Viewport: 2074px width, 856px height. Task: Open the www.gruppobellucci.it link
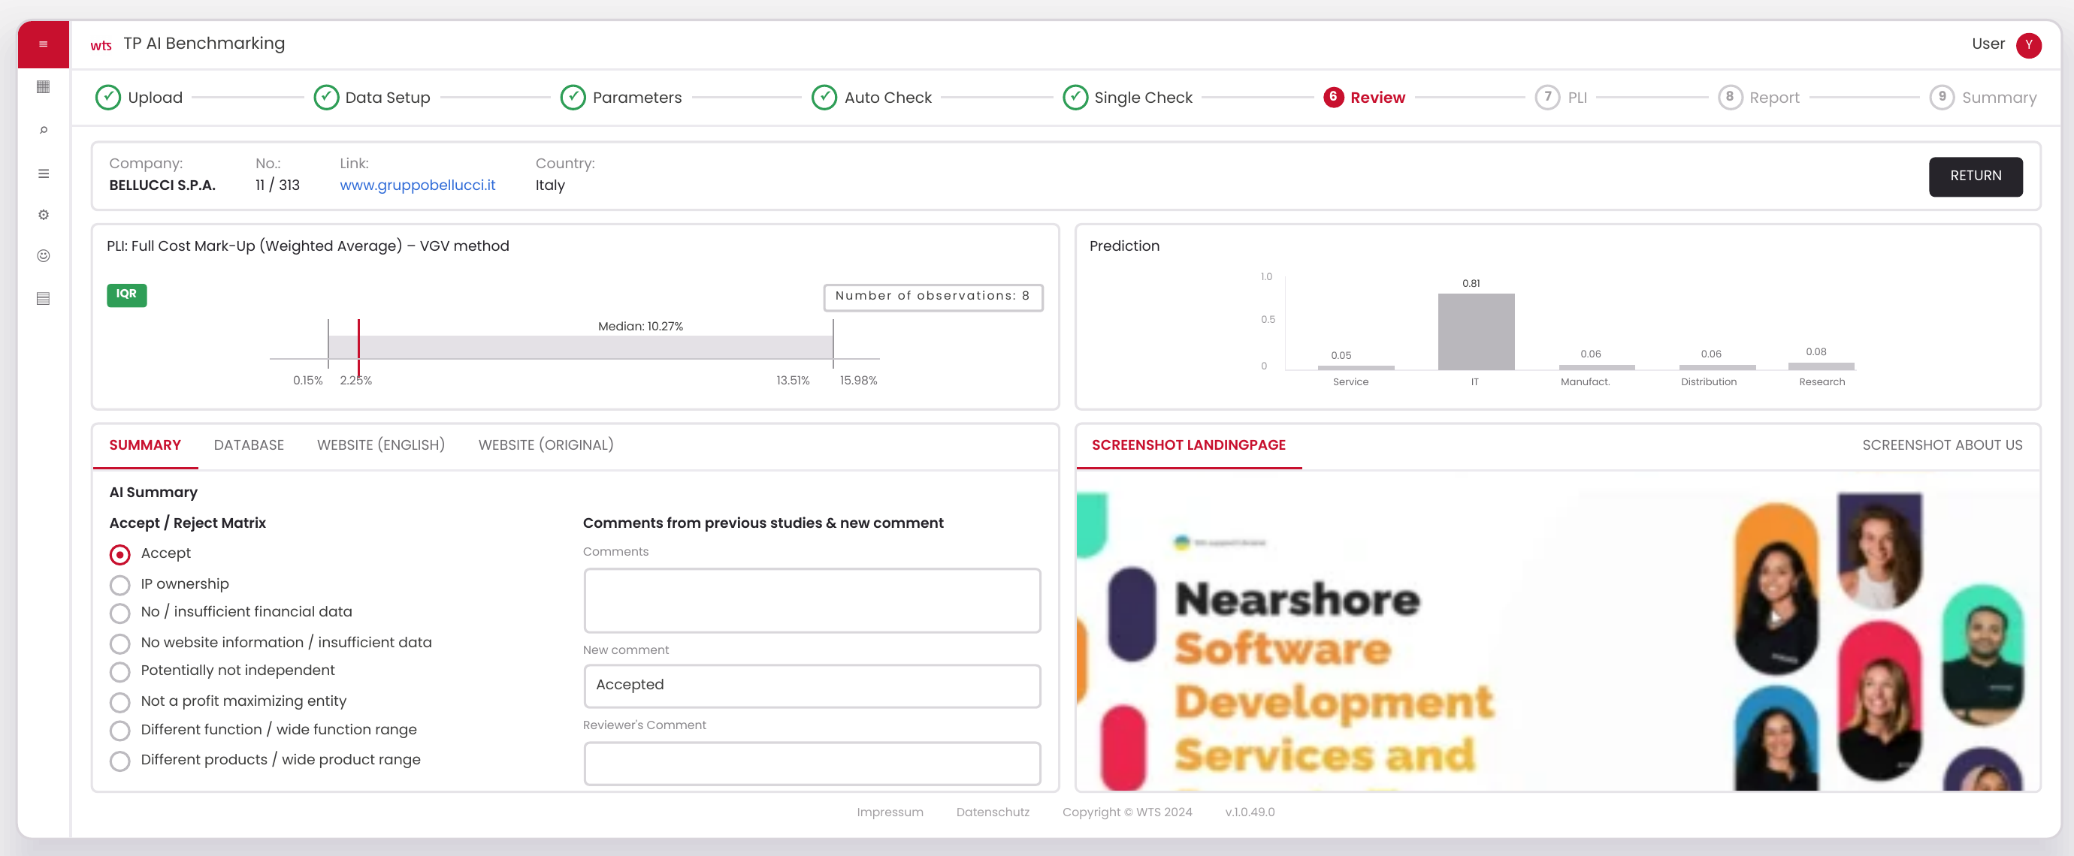[x=417, y=185]
